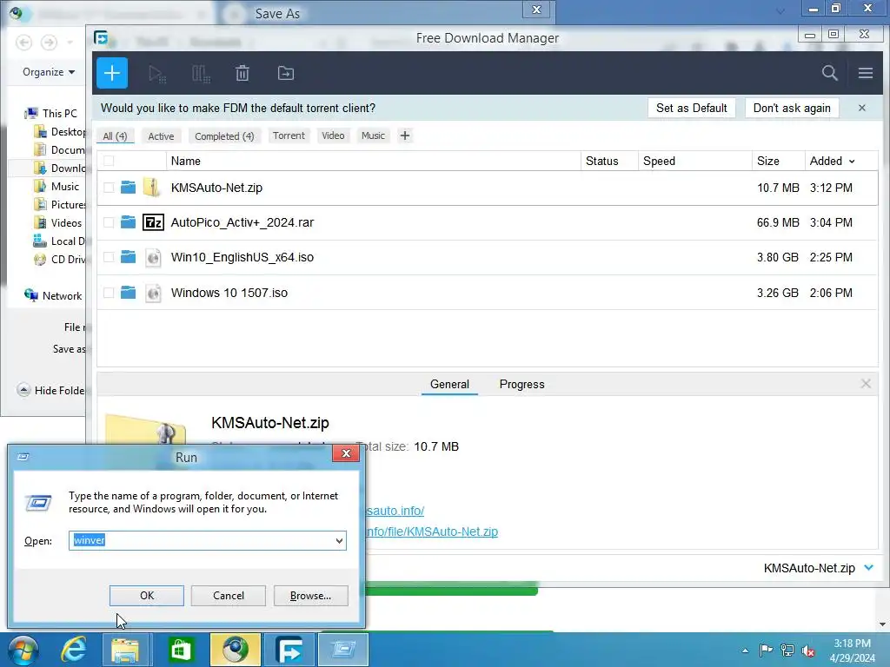The width and height of the screenshot is (890, 667).
Task: Open the hamburger main menu
Action: [x=865, y=73]
